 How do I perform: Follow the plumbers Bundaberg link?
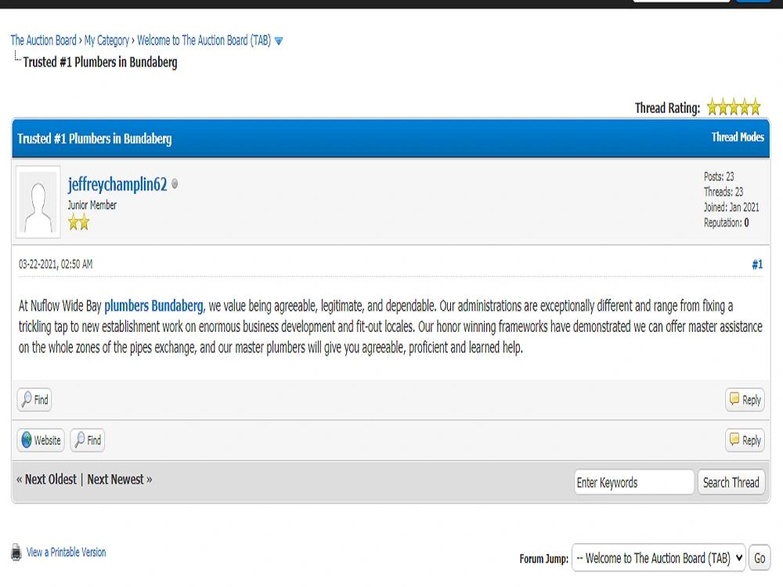click(153, 305)
